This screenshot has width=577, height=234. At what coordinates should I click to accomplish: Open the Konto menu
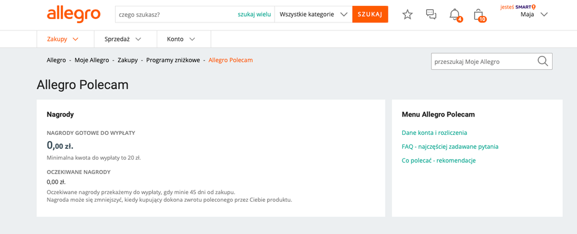(180, 39)
